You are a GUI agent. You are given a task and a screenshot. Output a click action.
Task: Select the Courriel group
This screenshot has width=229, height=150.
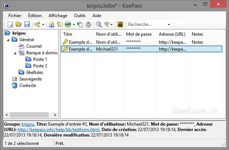(34, 46)
